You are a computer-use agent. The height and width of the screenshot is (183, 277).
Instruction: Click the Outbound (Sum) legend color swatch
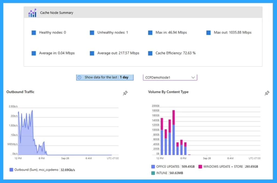pyautogui.click(x=11, y=170)
